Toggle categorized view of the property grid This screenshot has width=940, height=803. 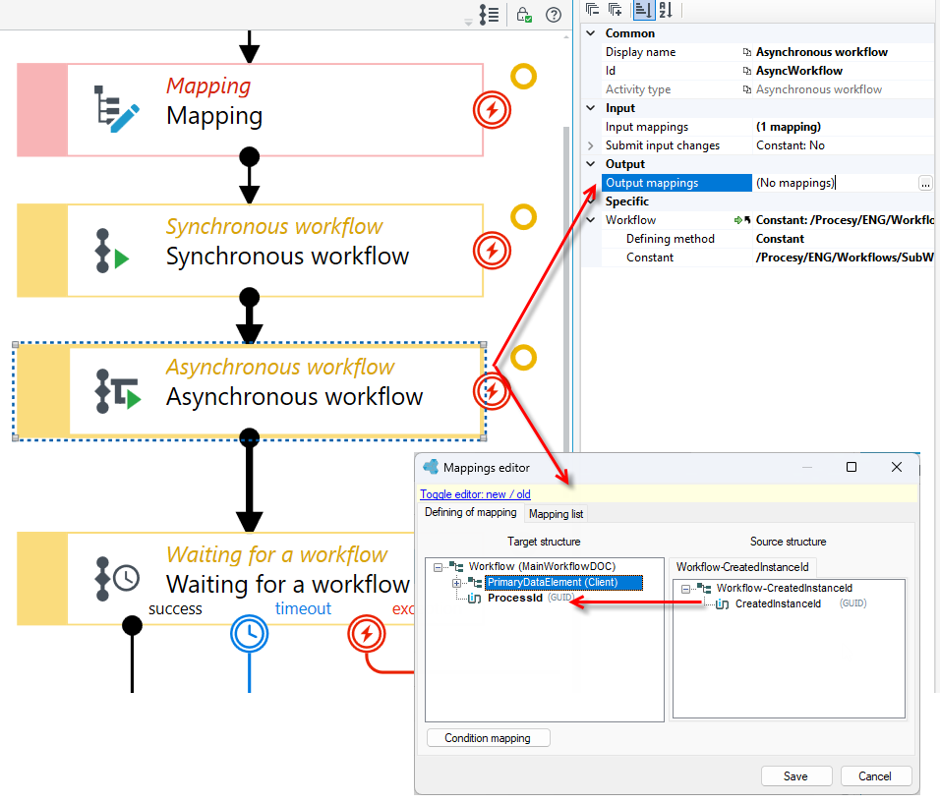(643, 9)
